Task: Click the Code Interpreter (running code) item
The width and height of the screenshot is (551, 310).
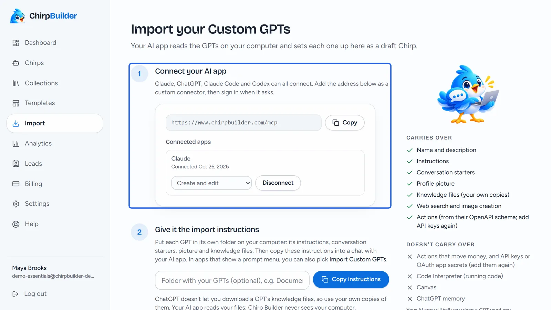Action: (x=460, y=276)
